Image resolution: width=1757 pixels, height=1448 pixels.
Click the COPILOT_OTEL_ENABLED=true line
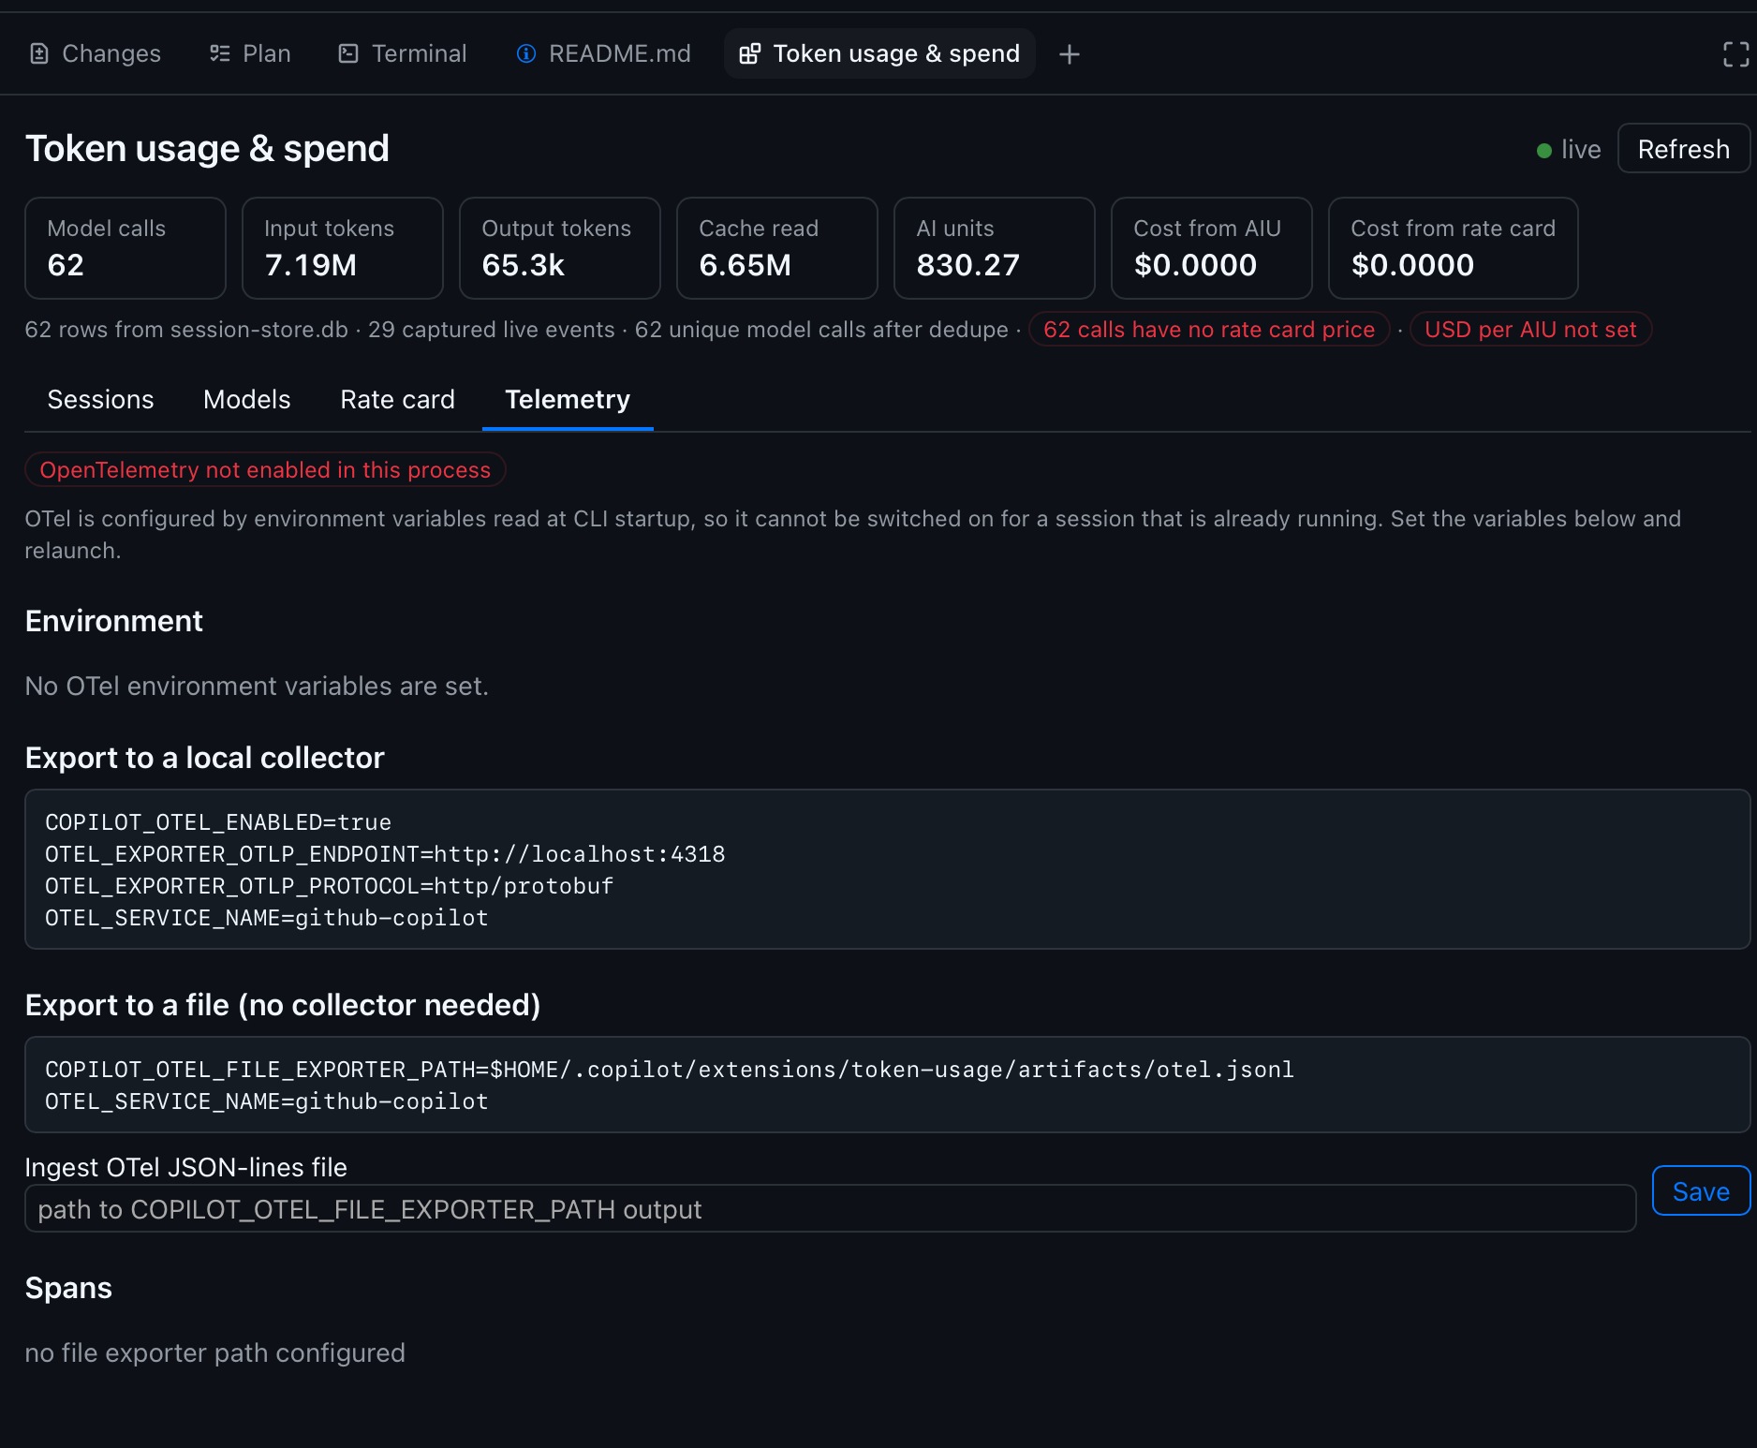218,822
